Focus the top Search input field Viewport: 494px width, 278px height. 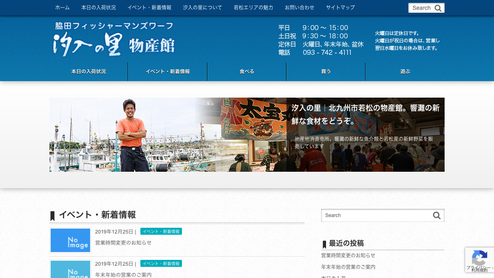pos(421,8)
